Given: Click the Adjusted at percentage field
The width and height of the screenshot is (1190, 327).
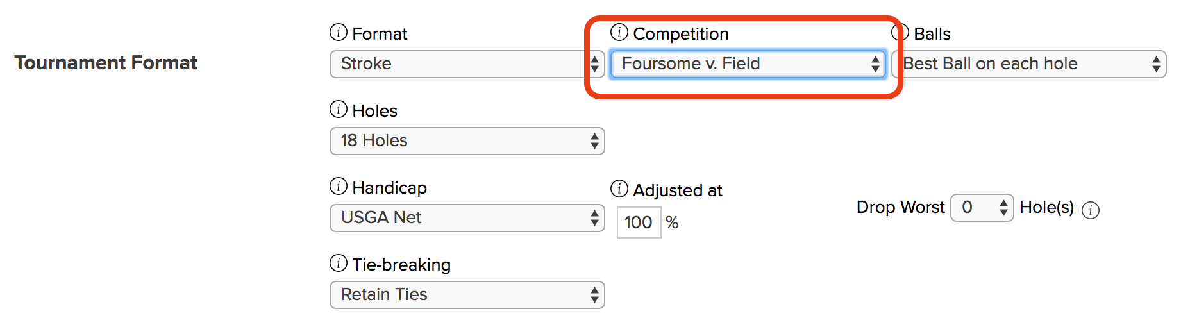Looking at the screenshot, I should point(639,222).
